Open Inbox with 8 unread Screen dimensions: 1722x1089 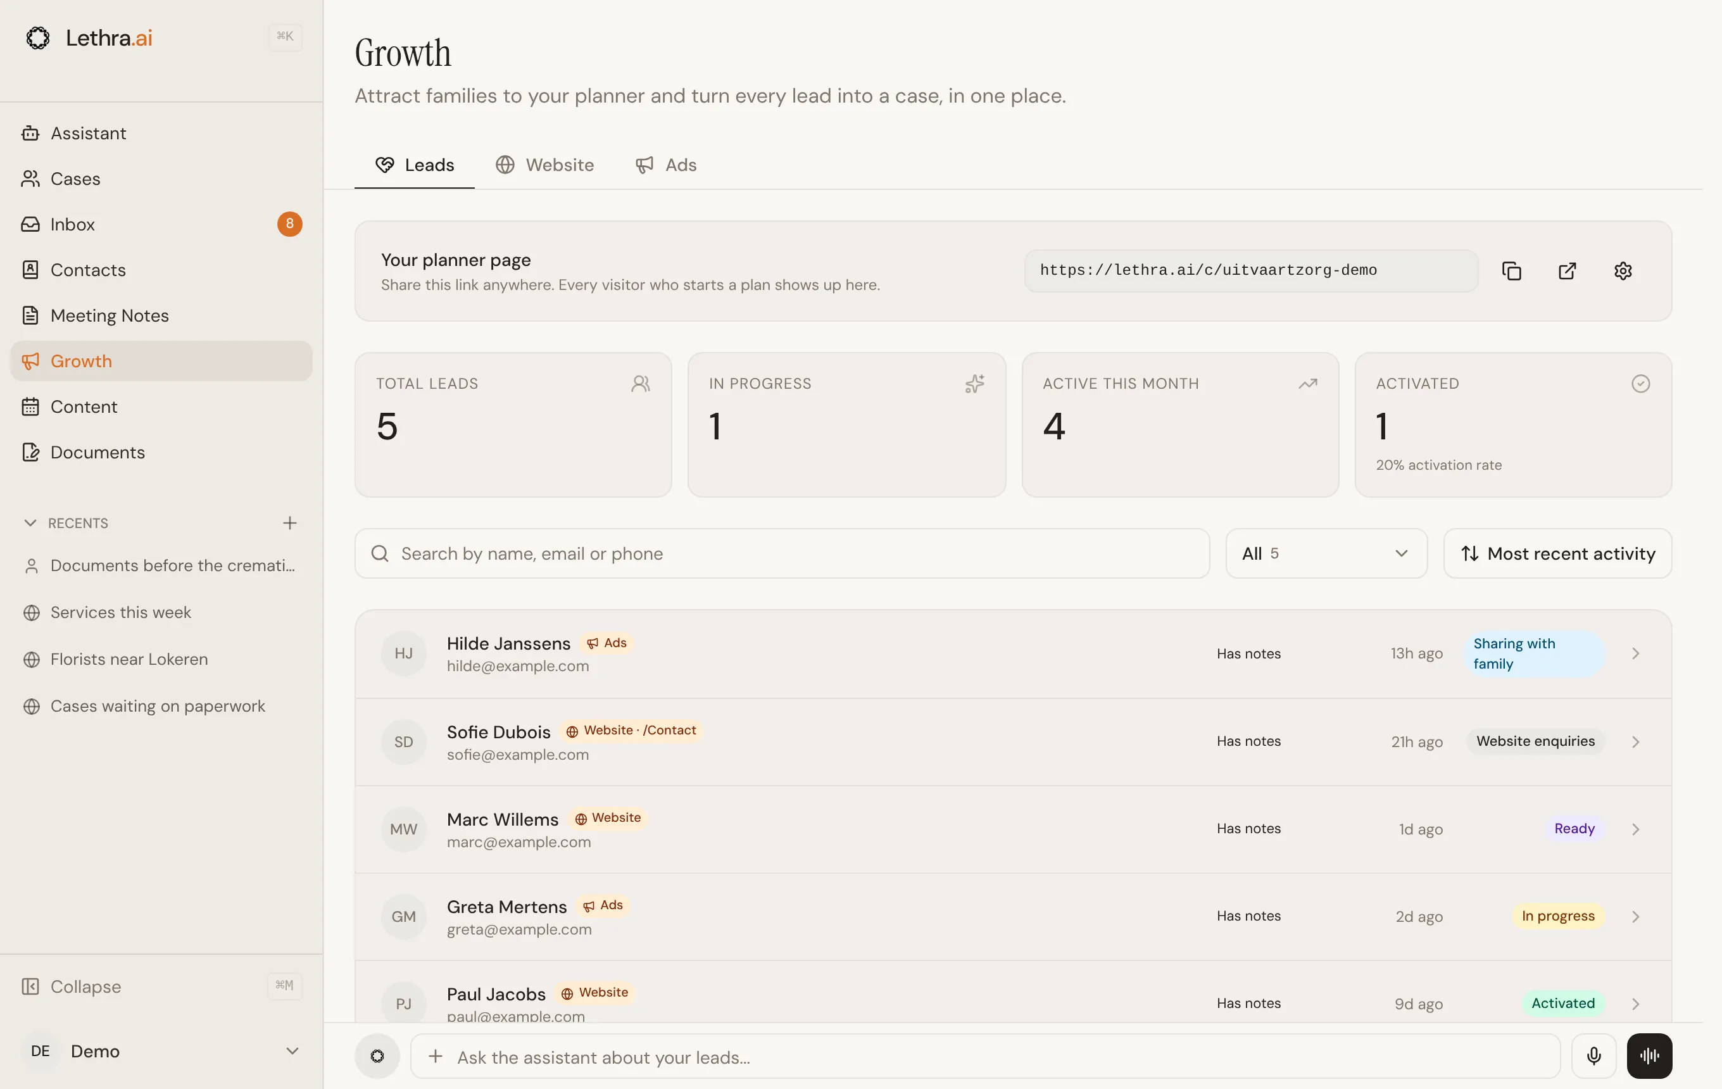click(x=161, y=225)
